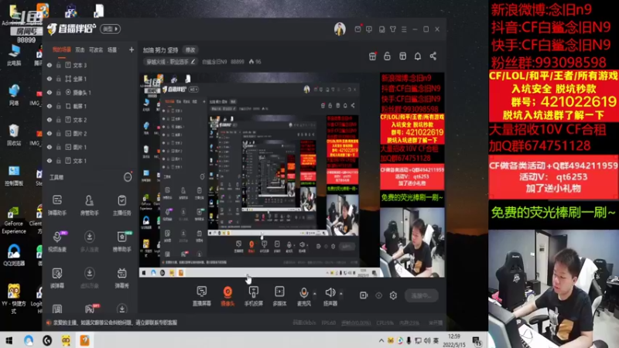Add a new scene with the plus icon
The image size is (619, 348).
coord(132,49)
